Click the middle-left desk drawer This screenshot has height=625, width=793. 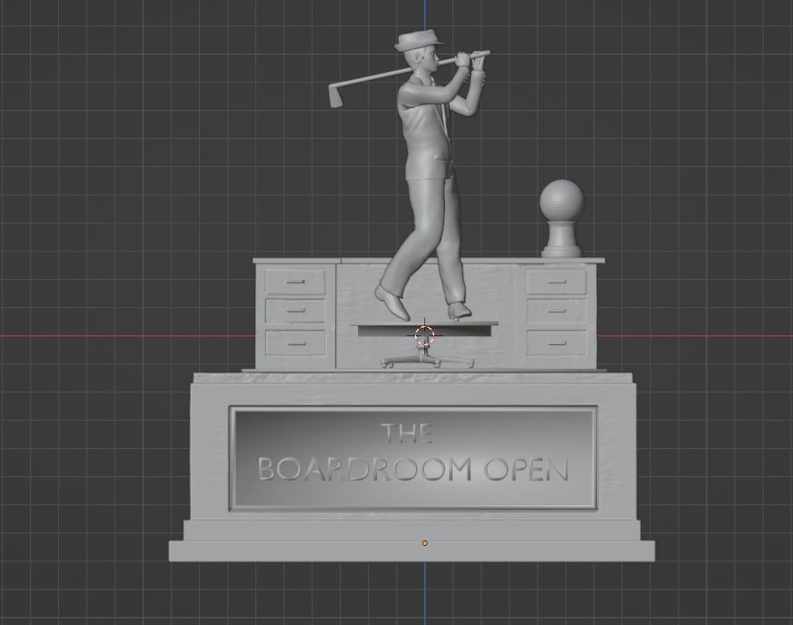tap(295, 312)
